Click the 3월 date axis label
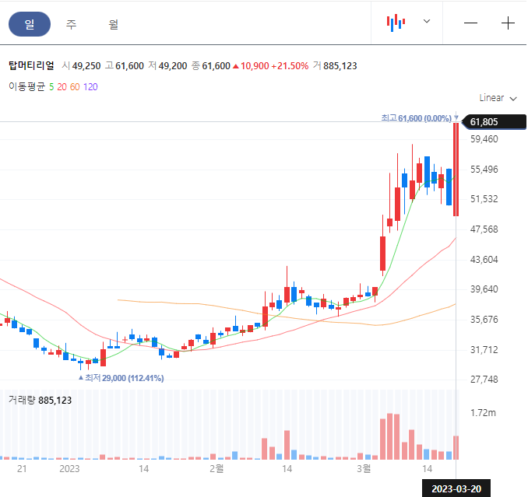The height and width of the screenshot is (497, 528). [x=364, y=468]
